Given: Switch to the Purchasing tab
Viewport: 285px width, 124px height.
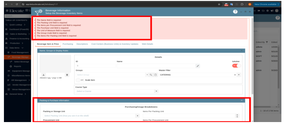Looking at the screenshot, I should 68,44.
